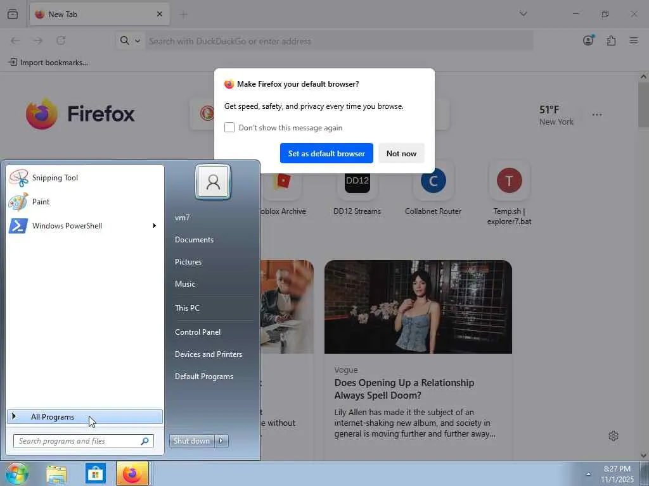Open Documents from Start menu
Screen dimensions: 649x486
click(194, 240)
